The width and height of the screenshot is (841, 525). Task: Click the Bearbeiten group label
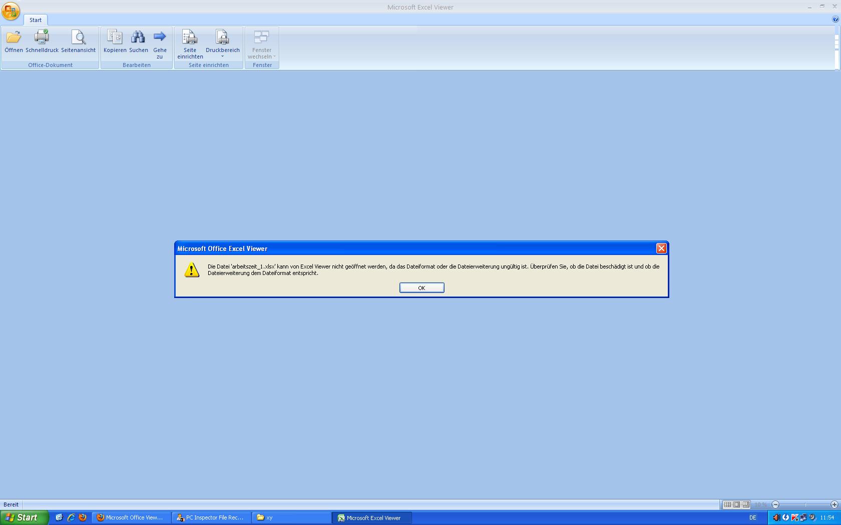pos(137,65)
